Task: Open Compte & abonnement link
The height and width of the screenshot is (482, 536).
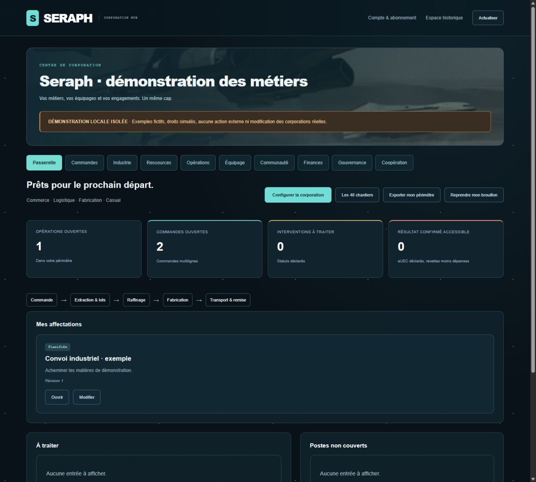Action: [x=392, y=18]
